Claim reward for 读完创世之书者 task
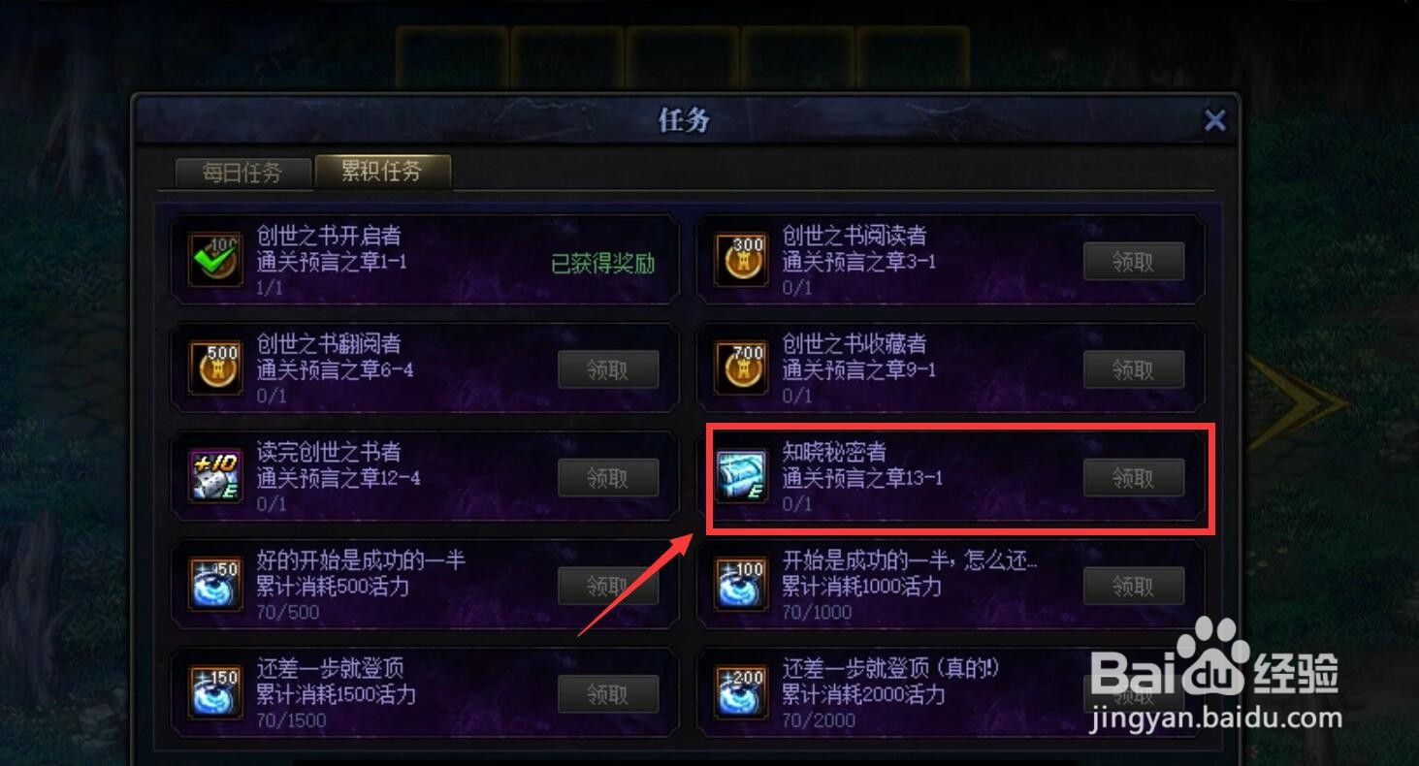Image resolution: width=1419 pixels, height=766 pixels. (608, 478)
